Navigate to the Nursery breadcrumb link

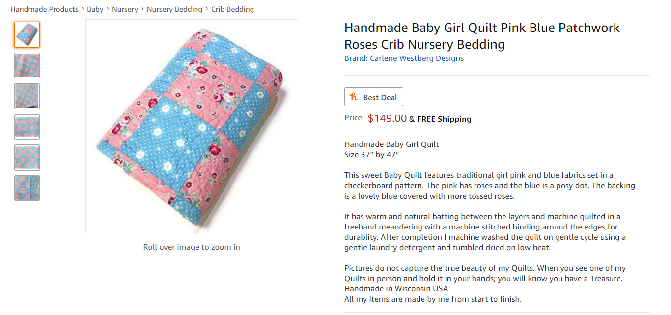point(125,9)
